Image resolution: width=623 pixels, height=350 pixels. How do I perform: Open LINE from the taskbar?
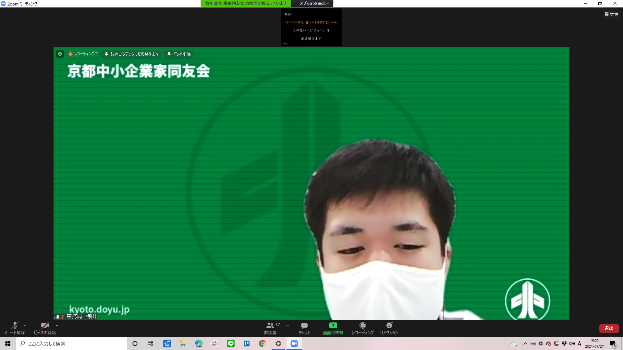[x=231, y=344]
